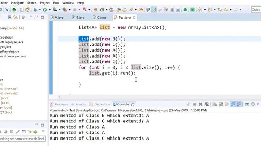
Task: Click the Open Task folder icon
Action: 124,10
